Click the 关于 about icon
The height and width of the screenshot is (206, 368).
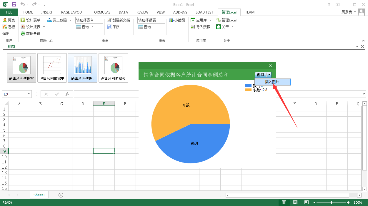(219, 27)
